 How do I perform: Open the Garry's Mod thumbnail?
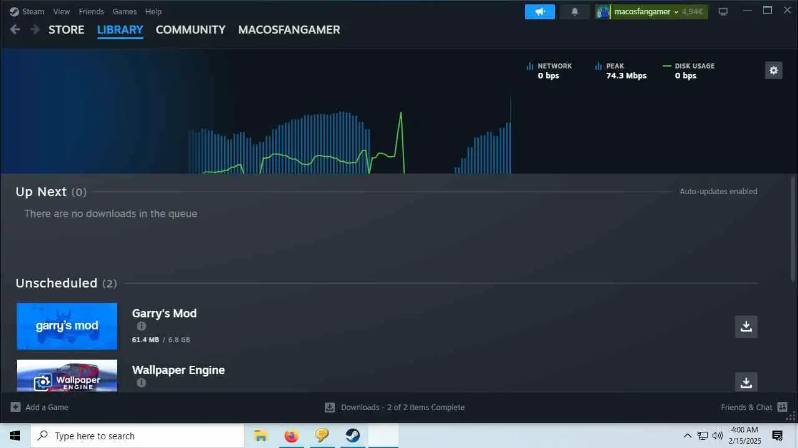point(67,326)
